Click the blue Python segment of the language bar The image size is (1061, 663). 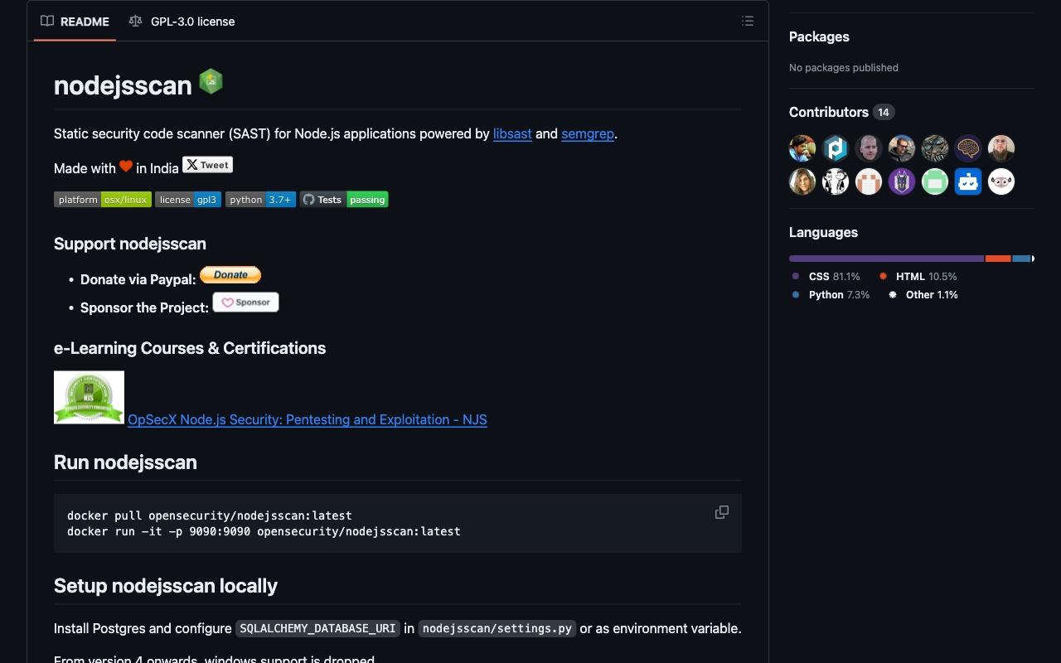pos(1021,259)
